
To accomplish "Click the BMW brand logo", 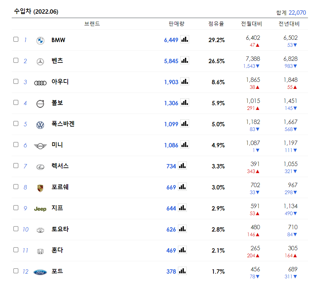I will [40, 40].
